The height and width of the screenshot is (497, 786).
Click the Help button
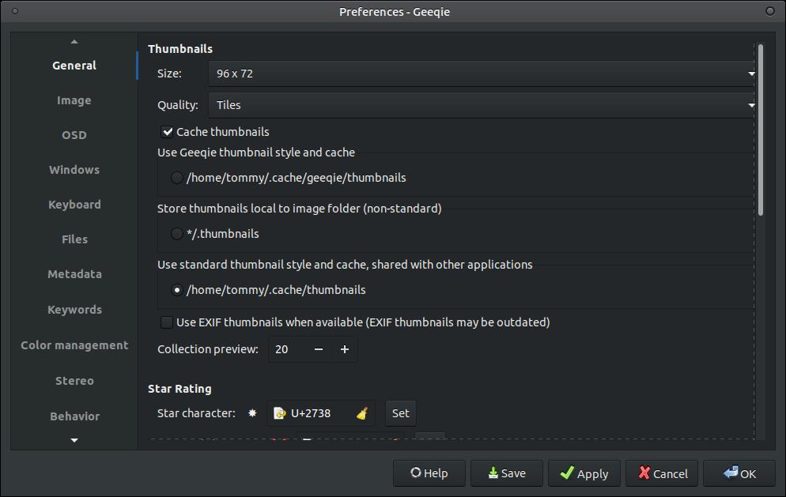[429, 473]
